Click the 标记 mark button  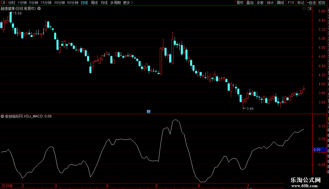point(301,3)
